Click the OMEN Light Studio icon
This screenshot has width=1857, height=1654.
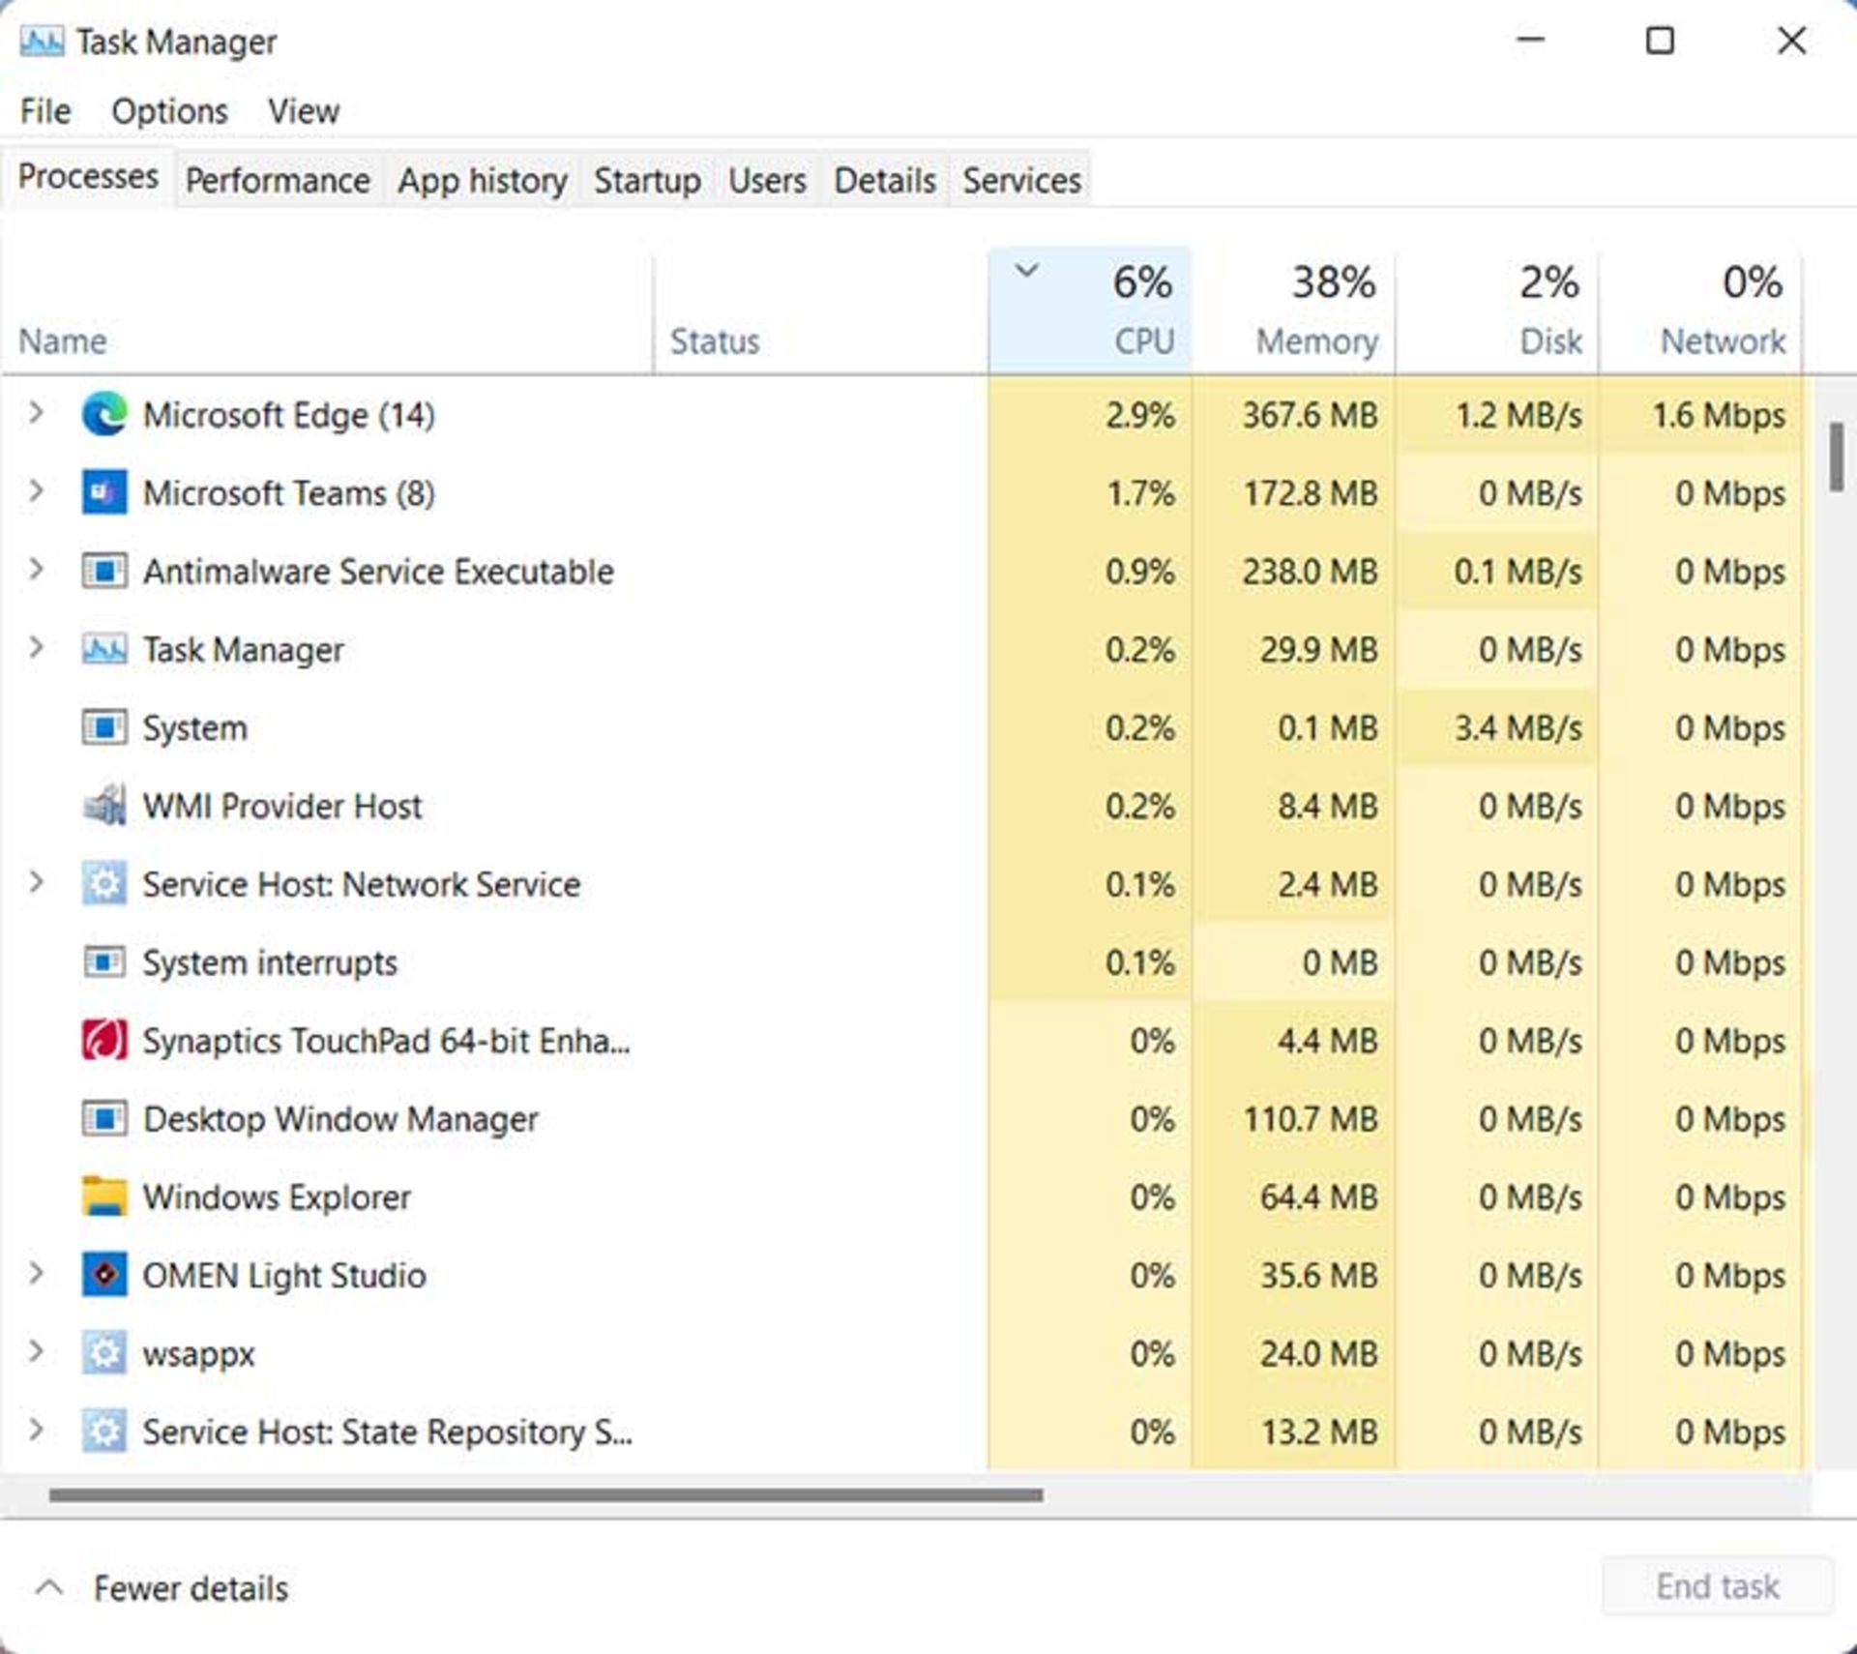pyautogui.click(x=104, y=1276)
